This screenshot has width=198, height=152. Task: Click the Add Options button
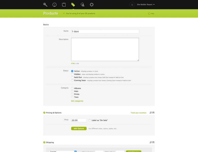pyautogui.click(x=79, y=128)
